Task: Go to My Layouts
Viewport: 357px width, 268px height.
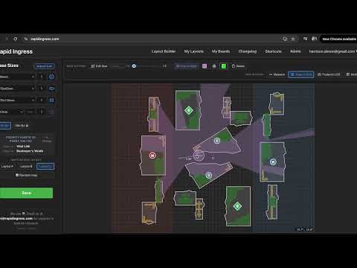Action: 194,51
